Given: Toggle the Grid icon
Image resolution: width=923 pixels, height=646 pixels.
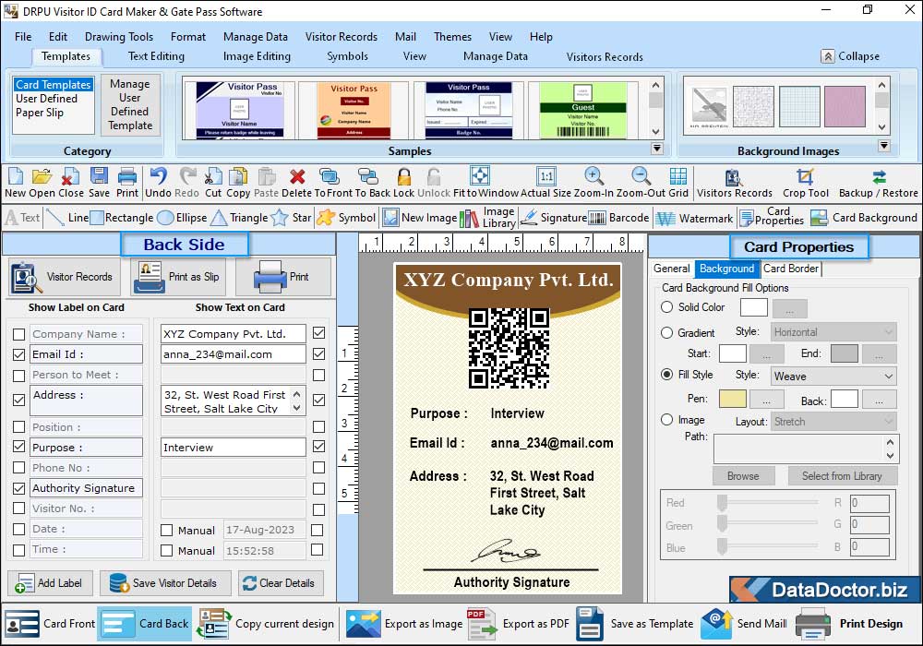Looking at the screenshot, I should click(x=678, y=176).
